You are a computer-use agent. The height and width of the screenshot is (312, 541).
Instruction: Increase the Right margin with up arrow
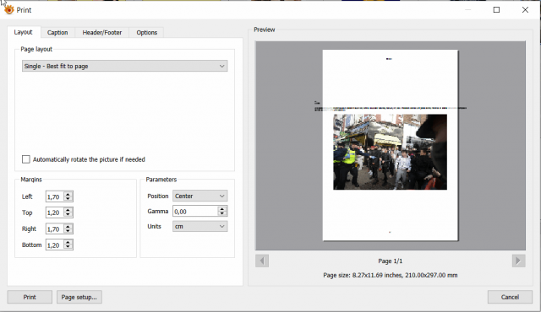click(68, 227)
